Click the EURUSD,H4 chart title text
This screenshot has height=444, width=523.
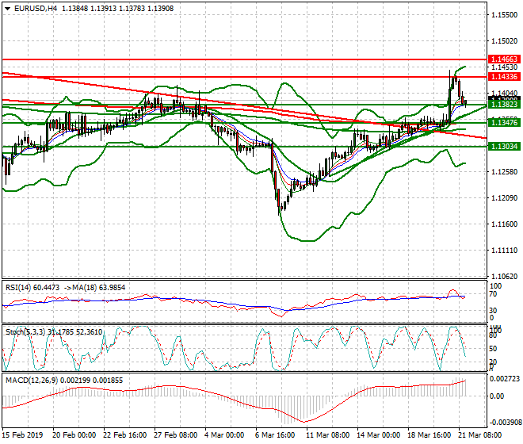coord(36,9)
